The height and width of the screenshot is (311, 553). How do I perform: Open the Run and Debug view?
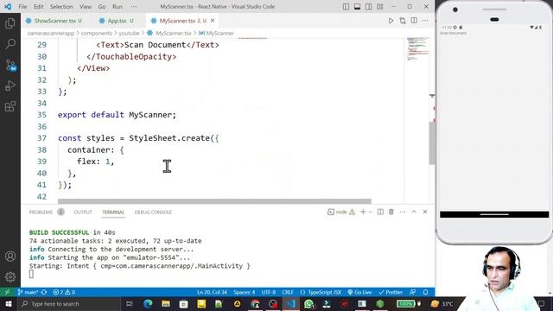[x=10, y=86]
